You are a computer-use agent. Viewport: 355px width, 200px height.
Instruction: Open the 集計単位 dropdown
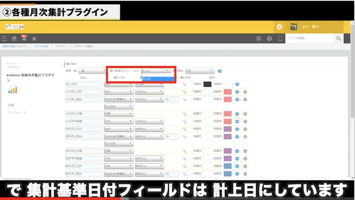pos(200,71)
